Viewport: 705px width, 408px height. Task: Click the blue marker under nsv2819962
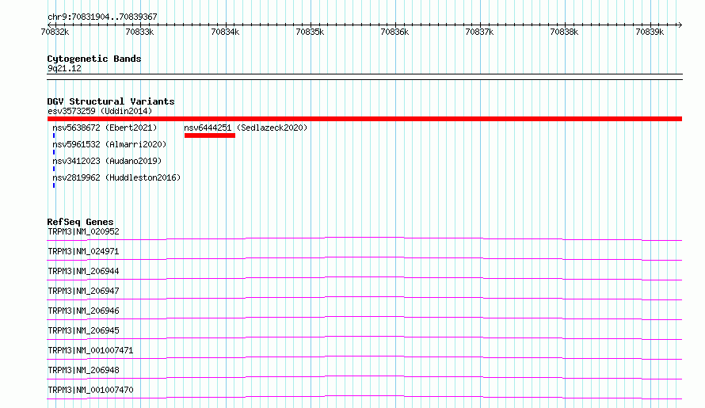[54, 185]
